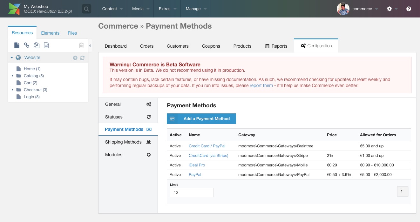Create a new document resource icon
This screenshot has height=222, width=420.
(x=17, y=45)
